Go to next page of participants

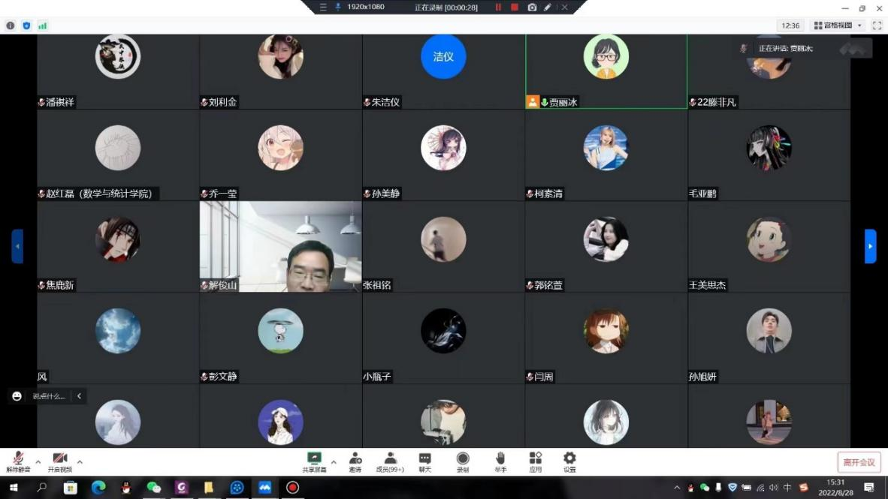[x=870, y=246]
